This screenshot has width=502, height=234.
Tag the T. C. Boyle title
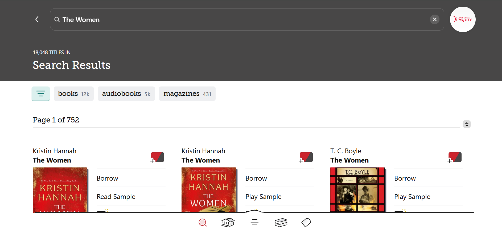[x=455, y=158]
